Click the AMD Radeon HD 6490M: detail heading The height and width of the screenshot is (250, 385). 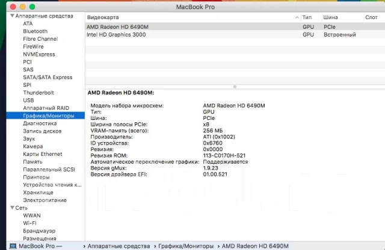121,93
